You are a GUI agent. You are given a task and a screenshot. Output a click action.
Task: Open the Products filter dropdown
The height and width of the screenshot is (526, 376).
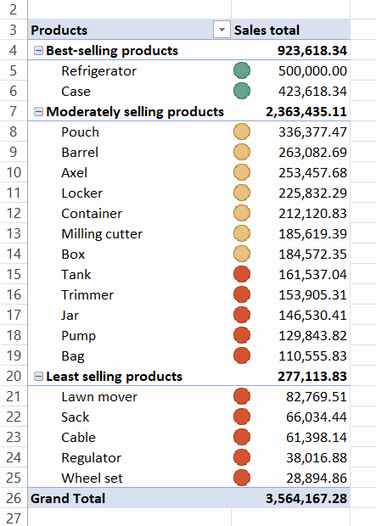click(x=222, y=30)
